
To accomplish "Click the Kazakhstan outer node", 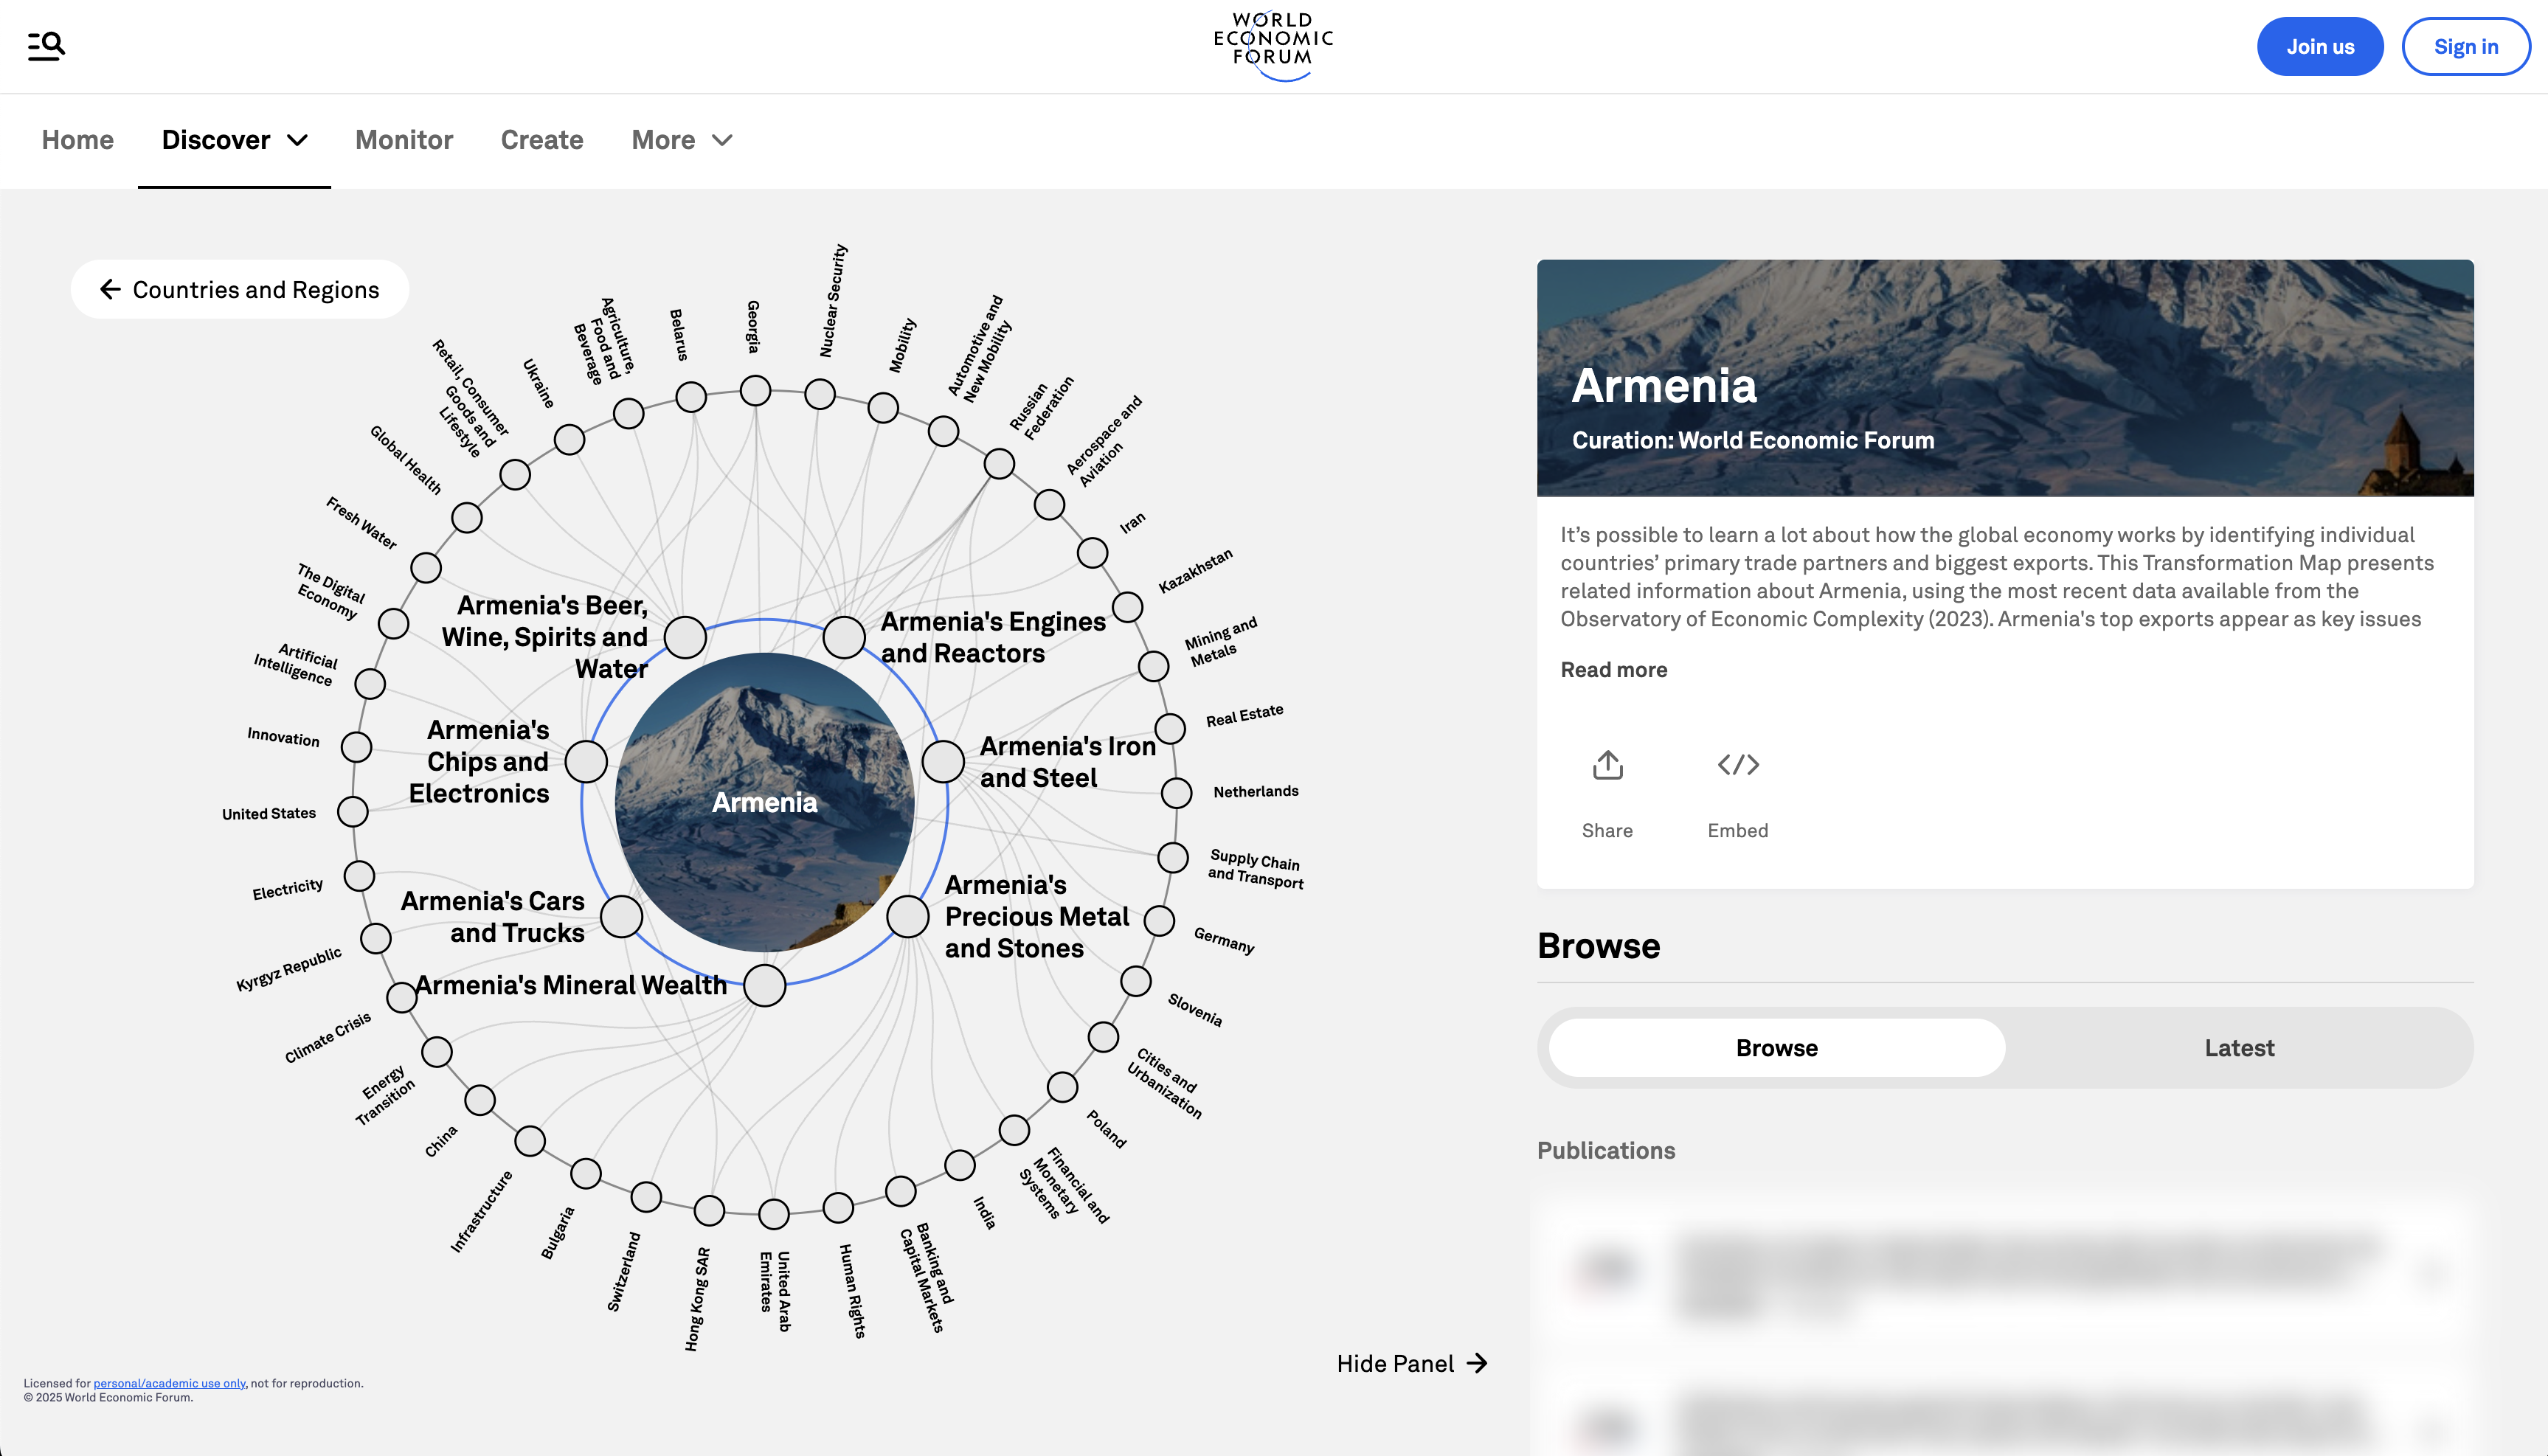I will (1128, 607).
